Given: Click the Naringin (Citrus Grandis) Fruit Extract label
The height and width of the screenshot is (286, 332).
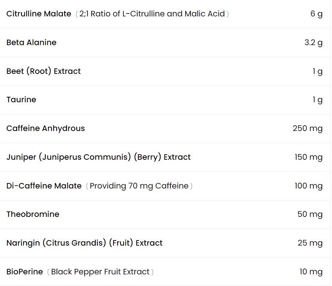Looking at the screenshot, I should [84, 243].
